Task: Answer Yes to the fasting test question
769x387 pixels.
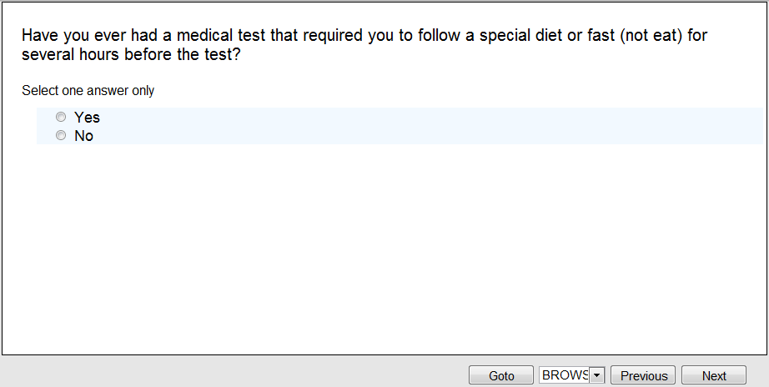Action: pos(61,118)
